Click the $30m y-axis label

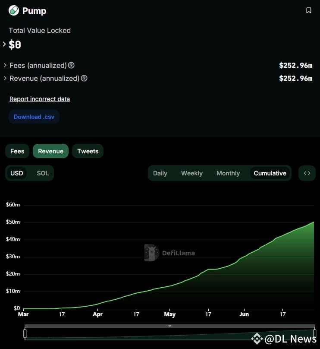tap(13, 257)
